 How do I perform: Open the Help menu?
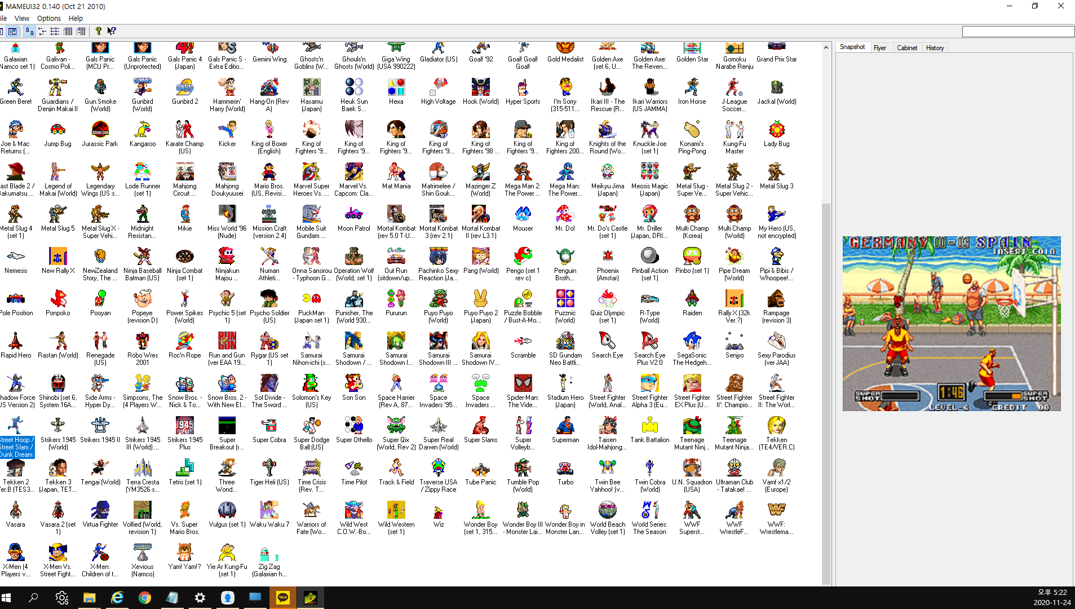[76, 19]
